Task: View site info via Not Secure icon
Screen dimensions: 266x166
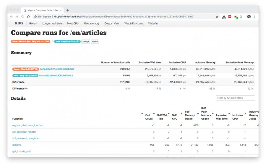Action: point(35,17)
